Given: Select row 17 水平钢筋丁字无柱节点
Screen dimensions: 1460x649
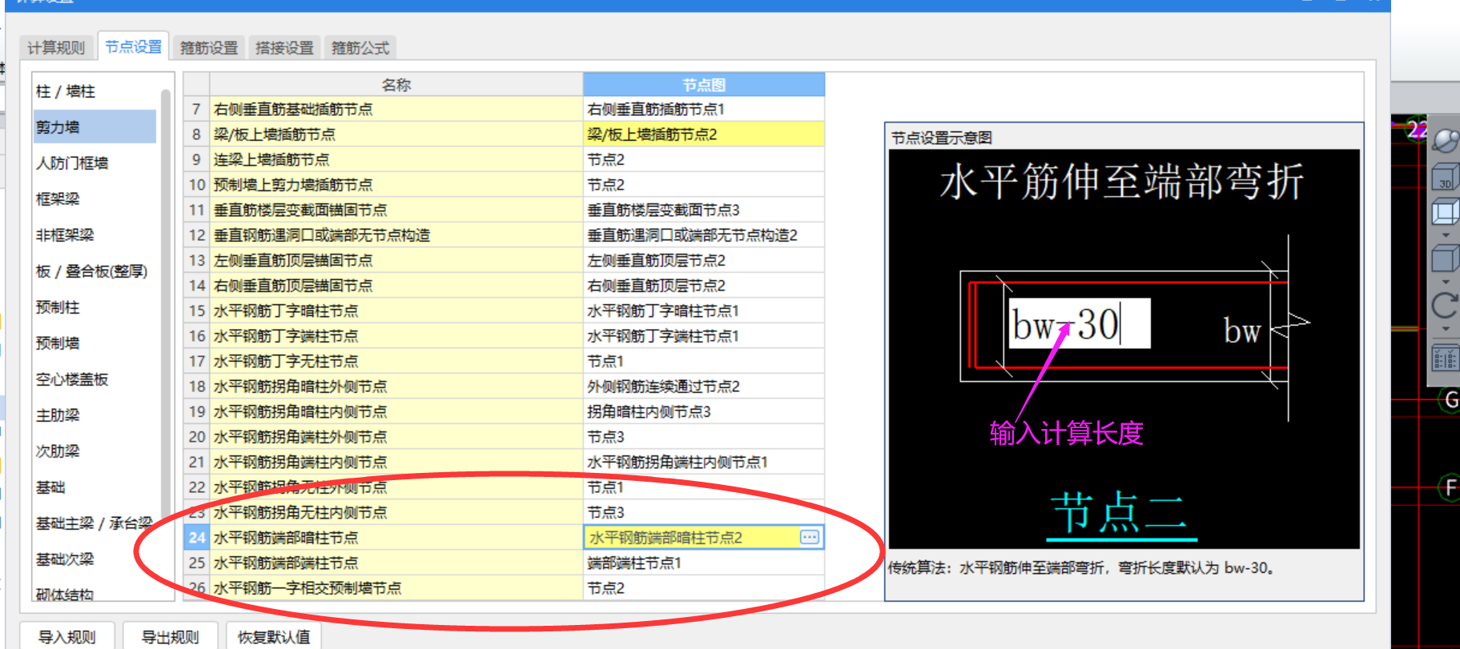Looking at the screenshot, I should (396, 361).
